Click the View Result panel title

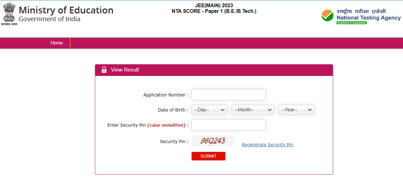pos(125,70)
